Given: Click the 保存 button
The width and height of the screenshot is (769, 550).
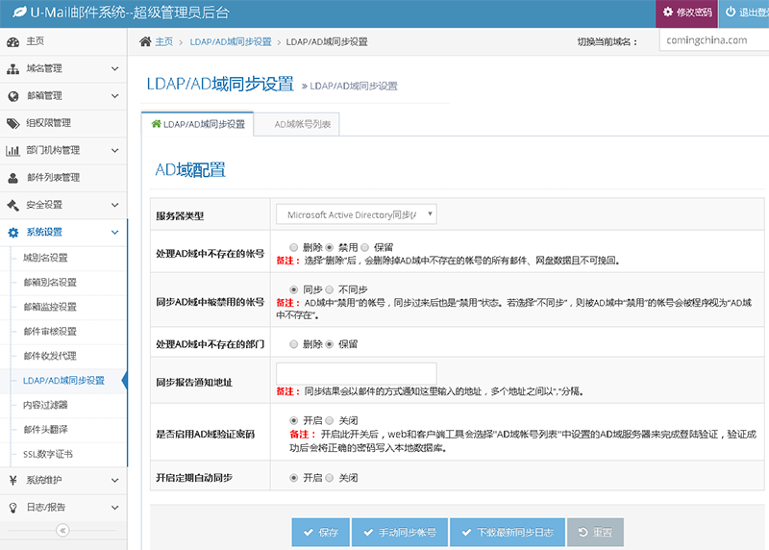Looking at the screenshot, I should pos(321,533).
